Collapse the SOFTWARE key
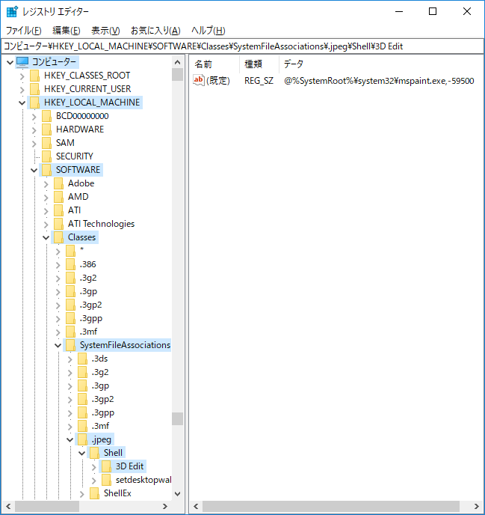 (x=34, y=170)
